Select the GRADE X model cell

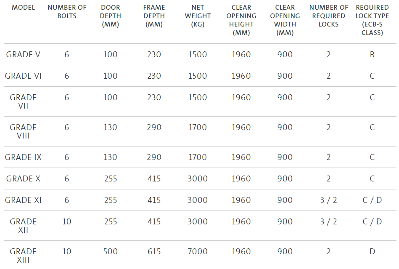tap(23, 178)
